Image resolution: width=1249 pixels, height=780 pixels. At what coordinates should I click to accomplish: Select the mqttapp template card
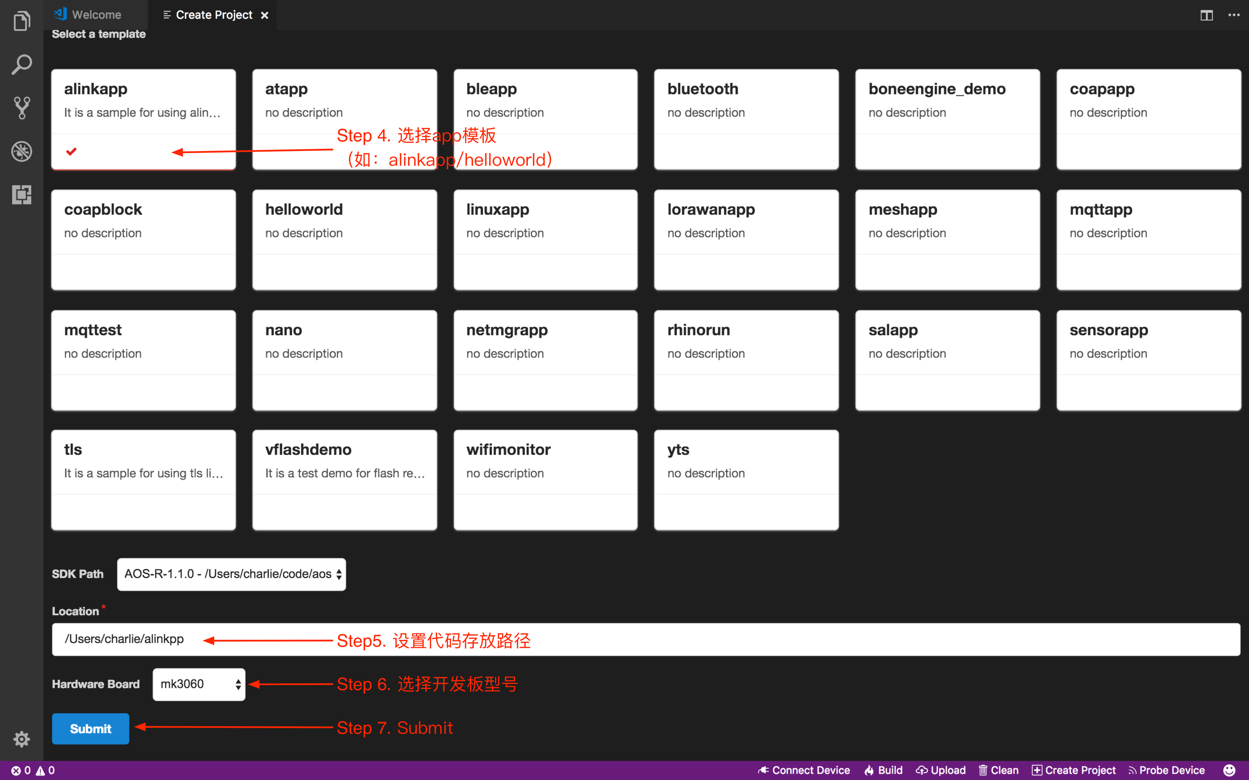[1148, 239]
